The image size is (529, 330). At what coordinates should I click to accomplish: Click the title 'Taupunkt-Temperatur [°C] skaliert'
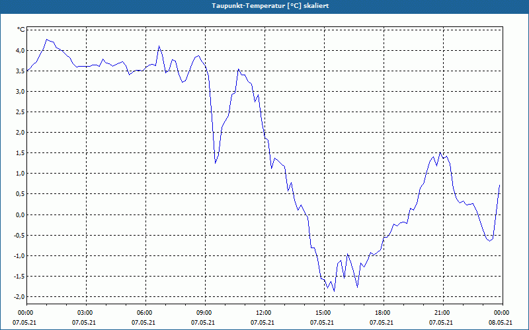point(270,6)
